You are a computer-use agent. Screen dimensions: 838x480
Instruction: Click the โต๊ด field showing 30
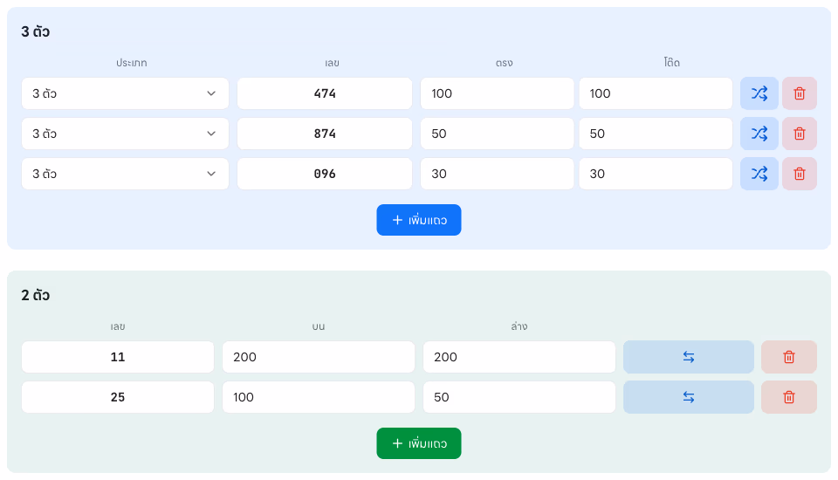tap(656, 174)
